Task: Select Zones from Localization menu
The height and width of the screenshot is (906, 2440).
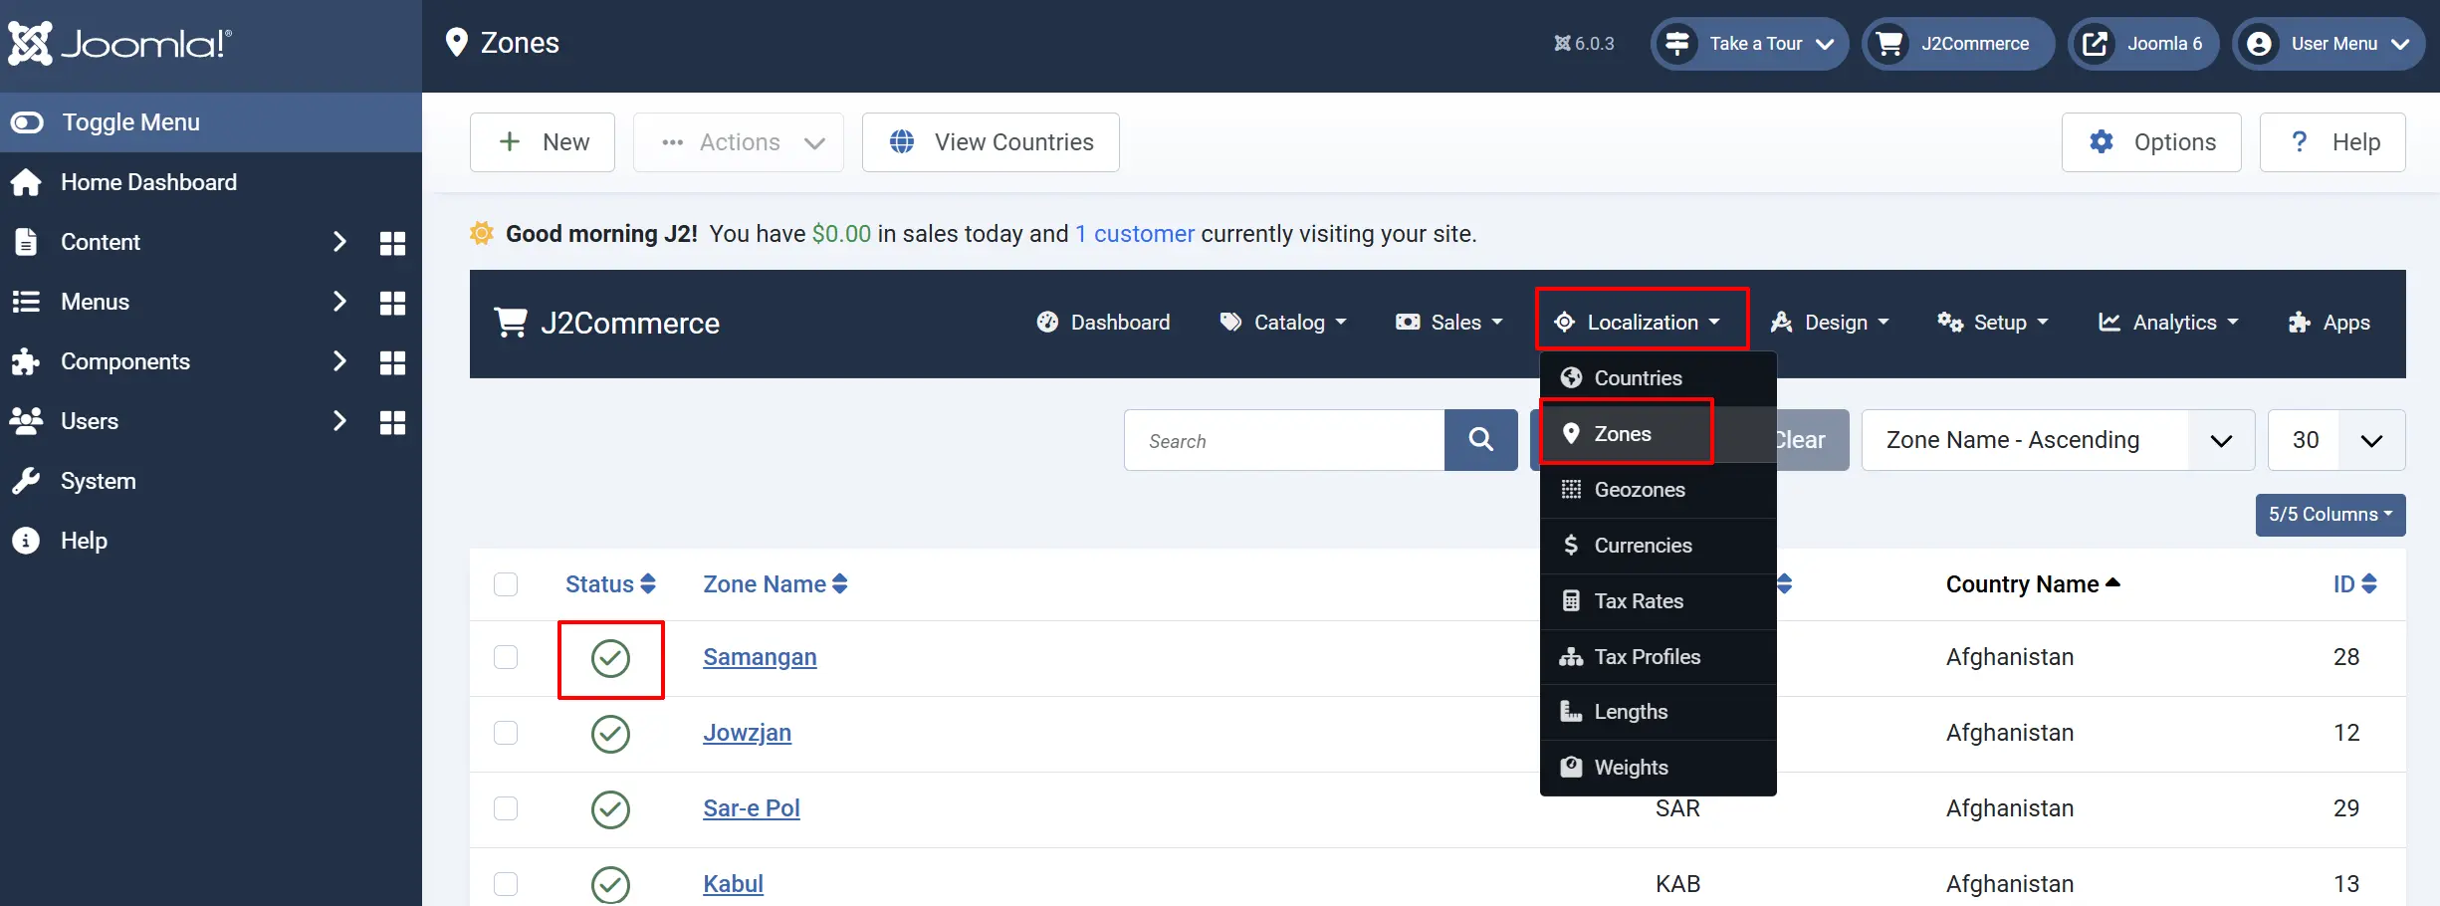Action: pos(1658,434)
